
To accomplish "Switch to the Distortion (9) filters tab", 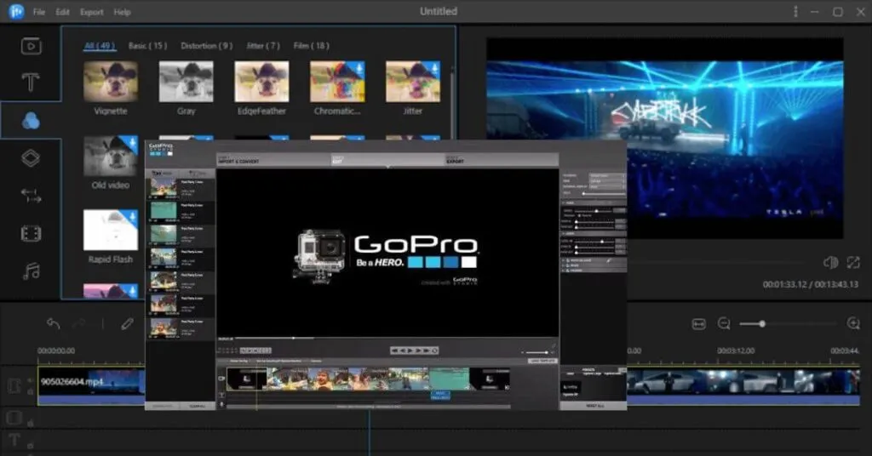I will point(206,46).
